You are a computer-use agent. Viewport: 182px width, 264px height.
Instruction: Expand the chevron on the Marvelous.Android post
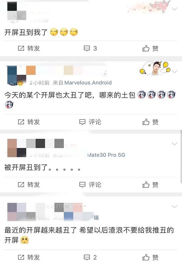pos(175,72)
